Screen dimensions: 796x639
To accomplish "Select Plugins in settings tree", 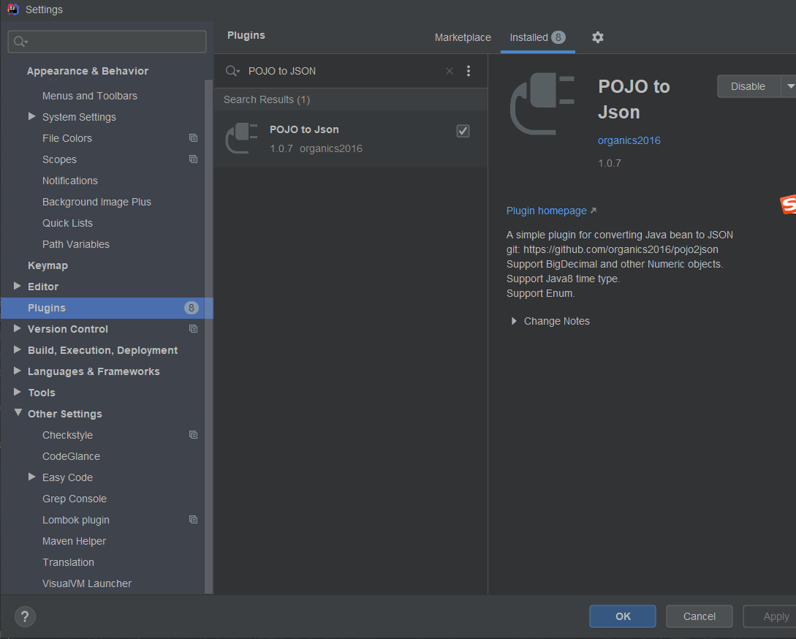I will [107, 308].
